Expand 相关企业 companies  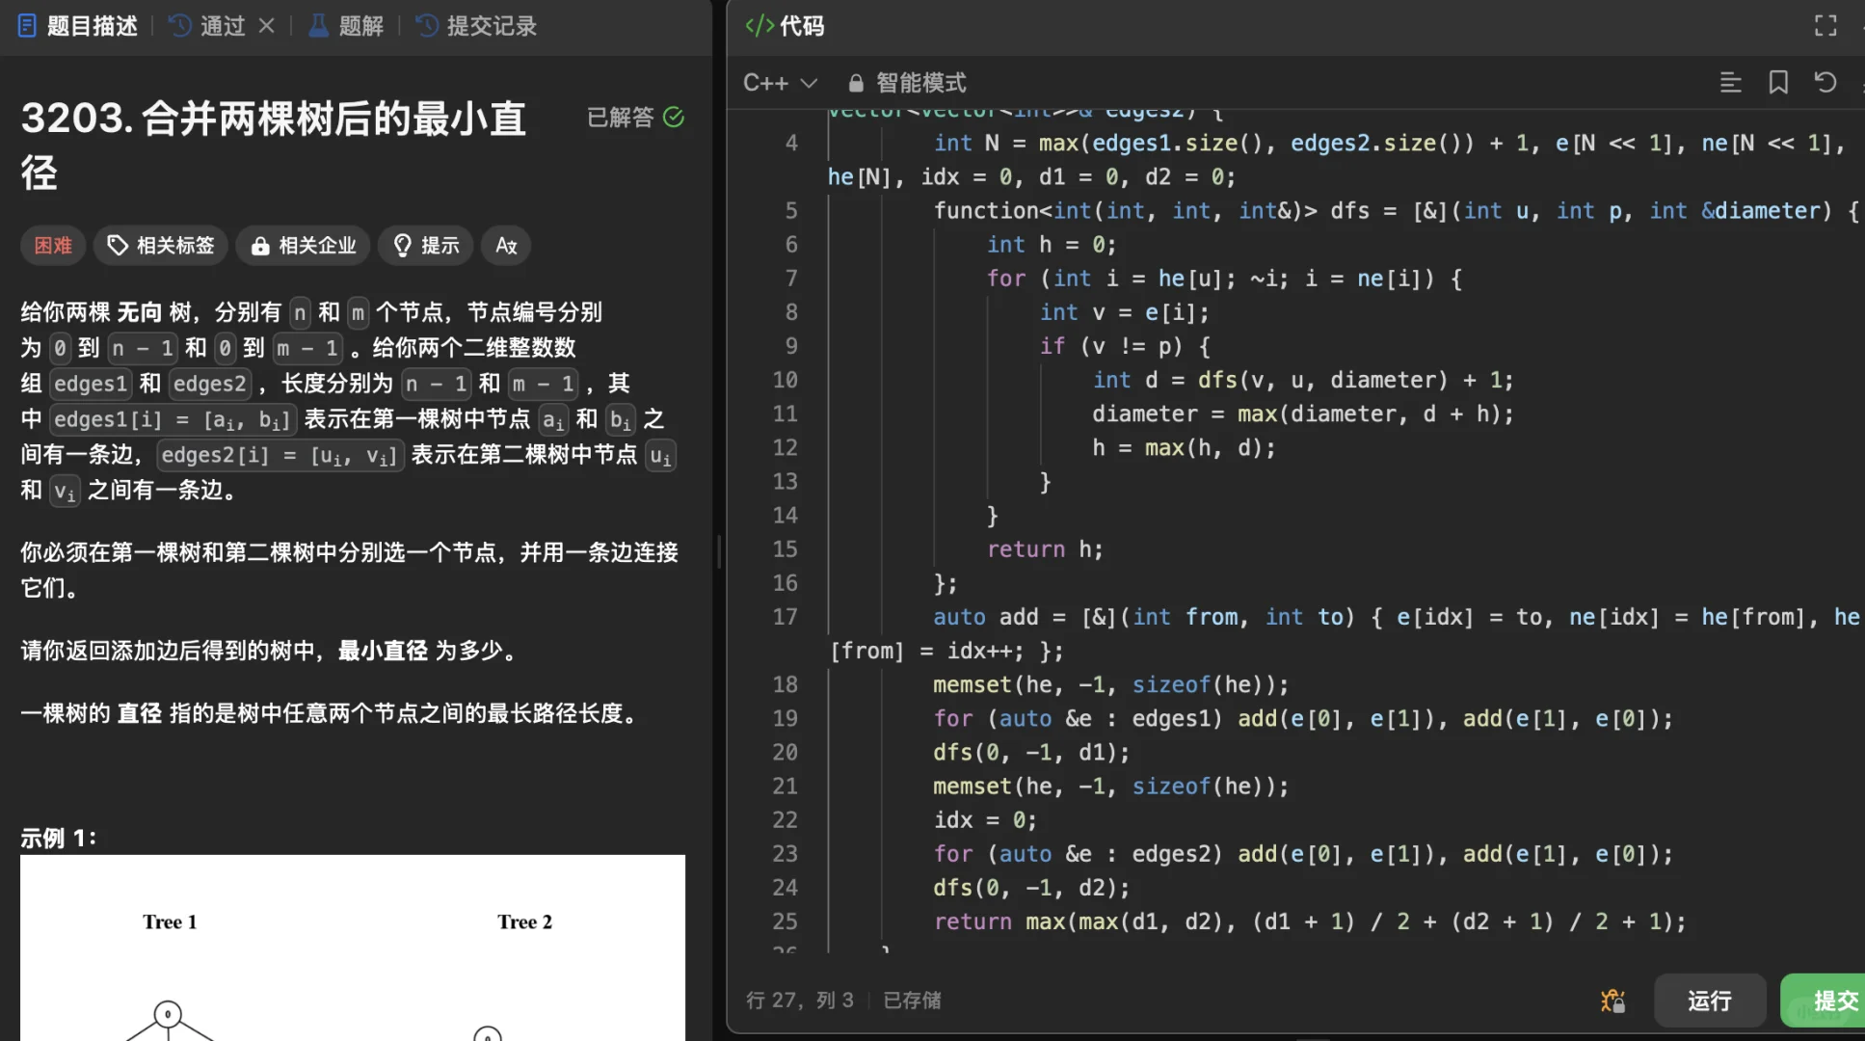304,246
